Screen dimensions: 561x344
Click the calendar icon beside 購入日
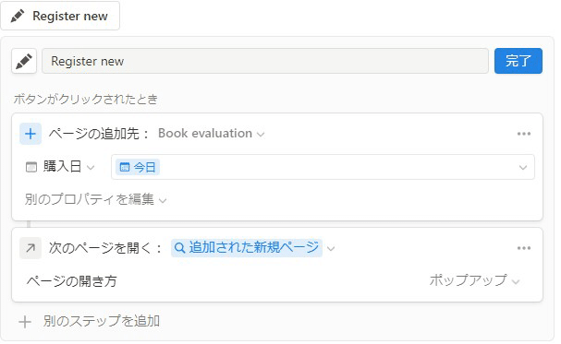tap(31, 167)
